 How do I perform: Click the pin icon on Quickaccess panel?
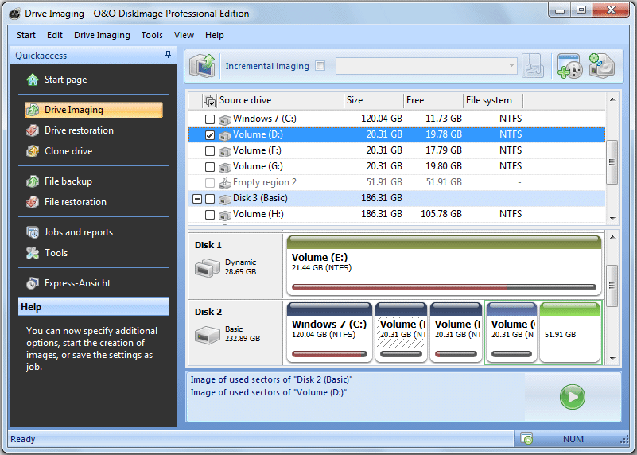click(168, 54)
